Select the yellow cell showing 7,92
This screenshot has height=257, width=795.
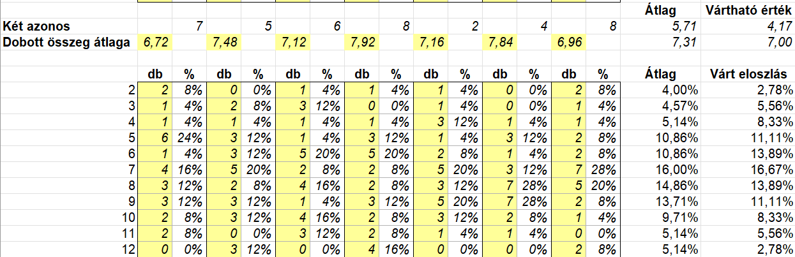click(x=361, y=43)
